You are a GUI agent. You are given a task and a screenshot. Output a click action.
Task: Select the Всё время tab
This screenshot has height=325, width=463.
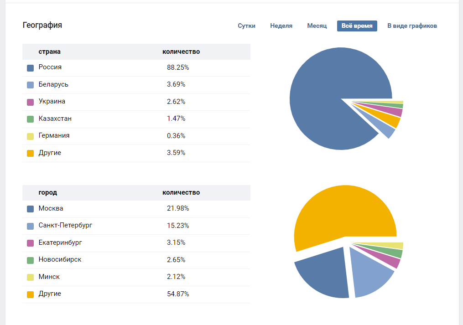[x=357, y=26]
